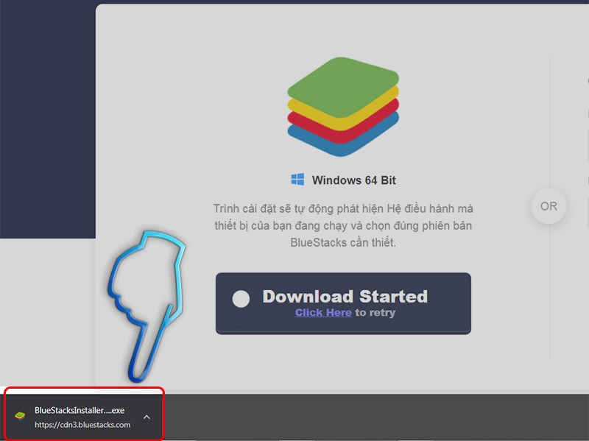Click the OR circle divider on the right edge

(549, 207)
